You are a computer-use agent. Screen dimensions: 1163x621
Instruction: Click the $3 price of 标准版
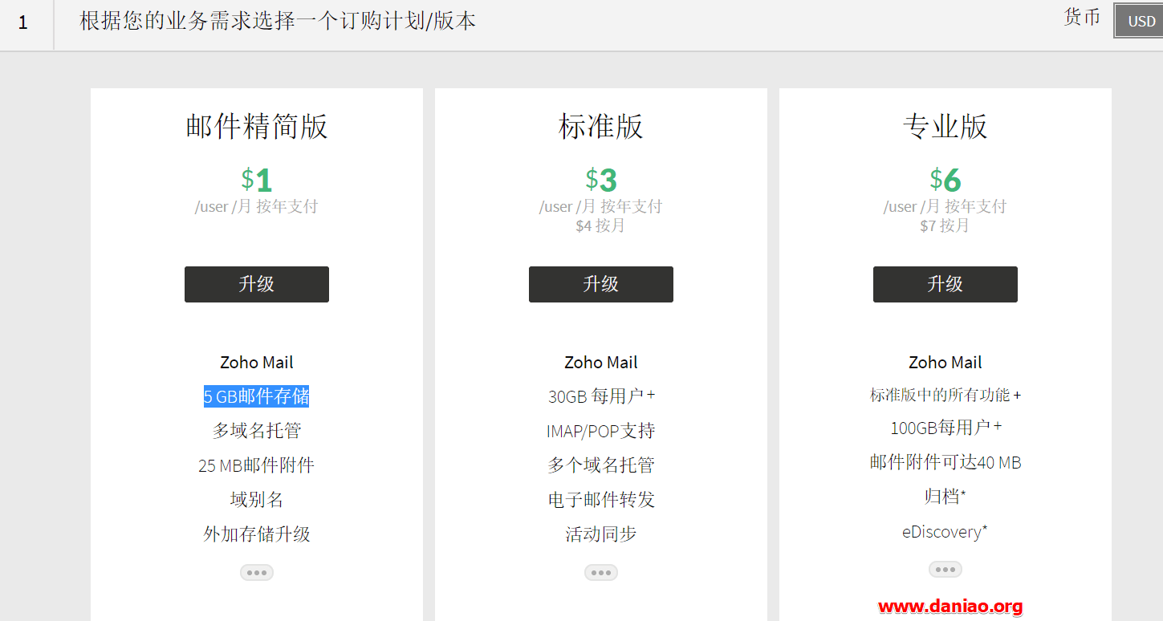(x=601, y=179)
